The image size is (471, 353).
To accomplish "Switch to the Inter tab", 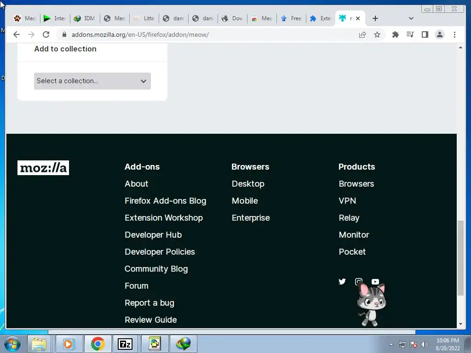I will 55,18.
